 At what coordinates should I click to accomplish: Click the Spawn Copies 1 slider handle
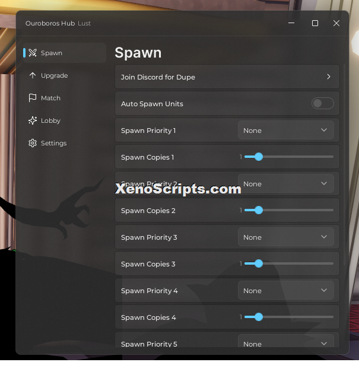click(259, 157)
